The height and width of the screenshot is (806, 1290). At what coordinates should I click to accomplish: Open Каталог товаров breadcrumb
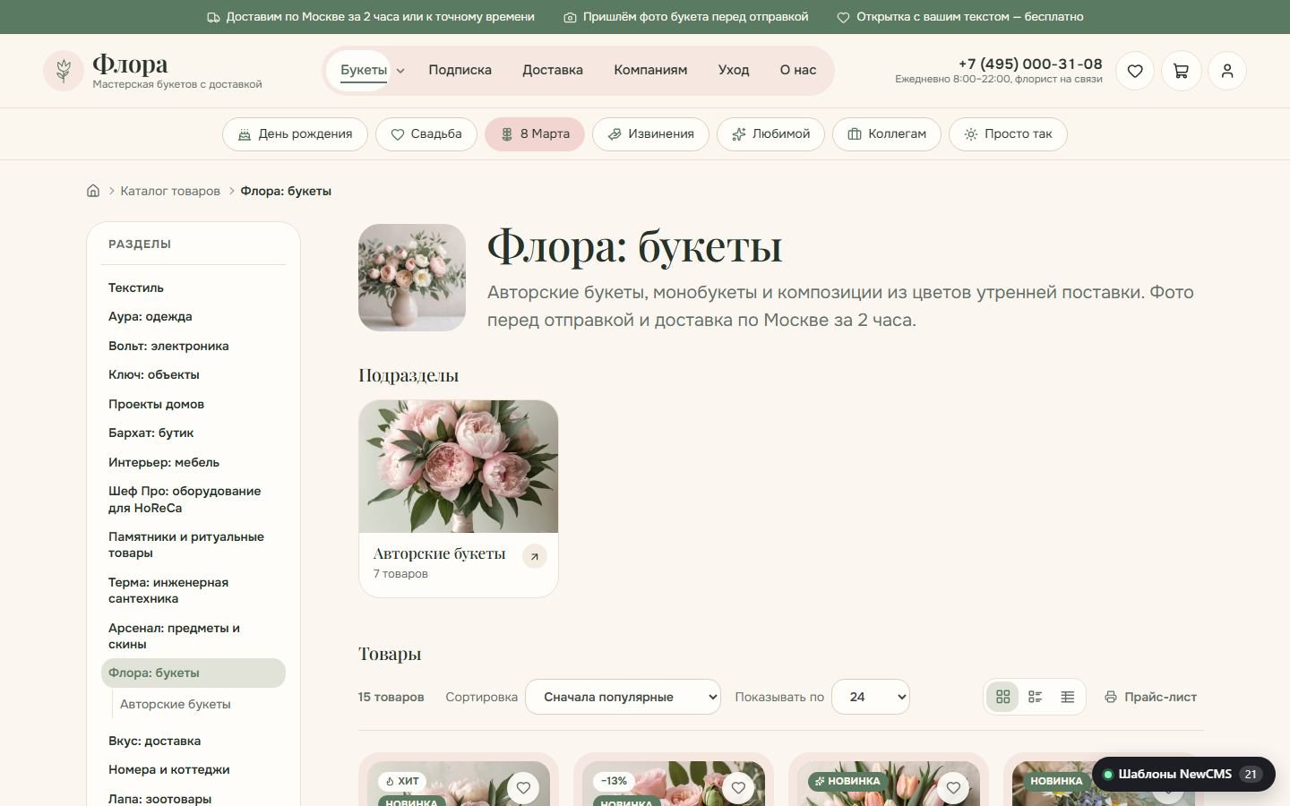[x=170, y=191]
